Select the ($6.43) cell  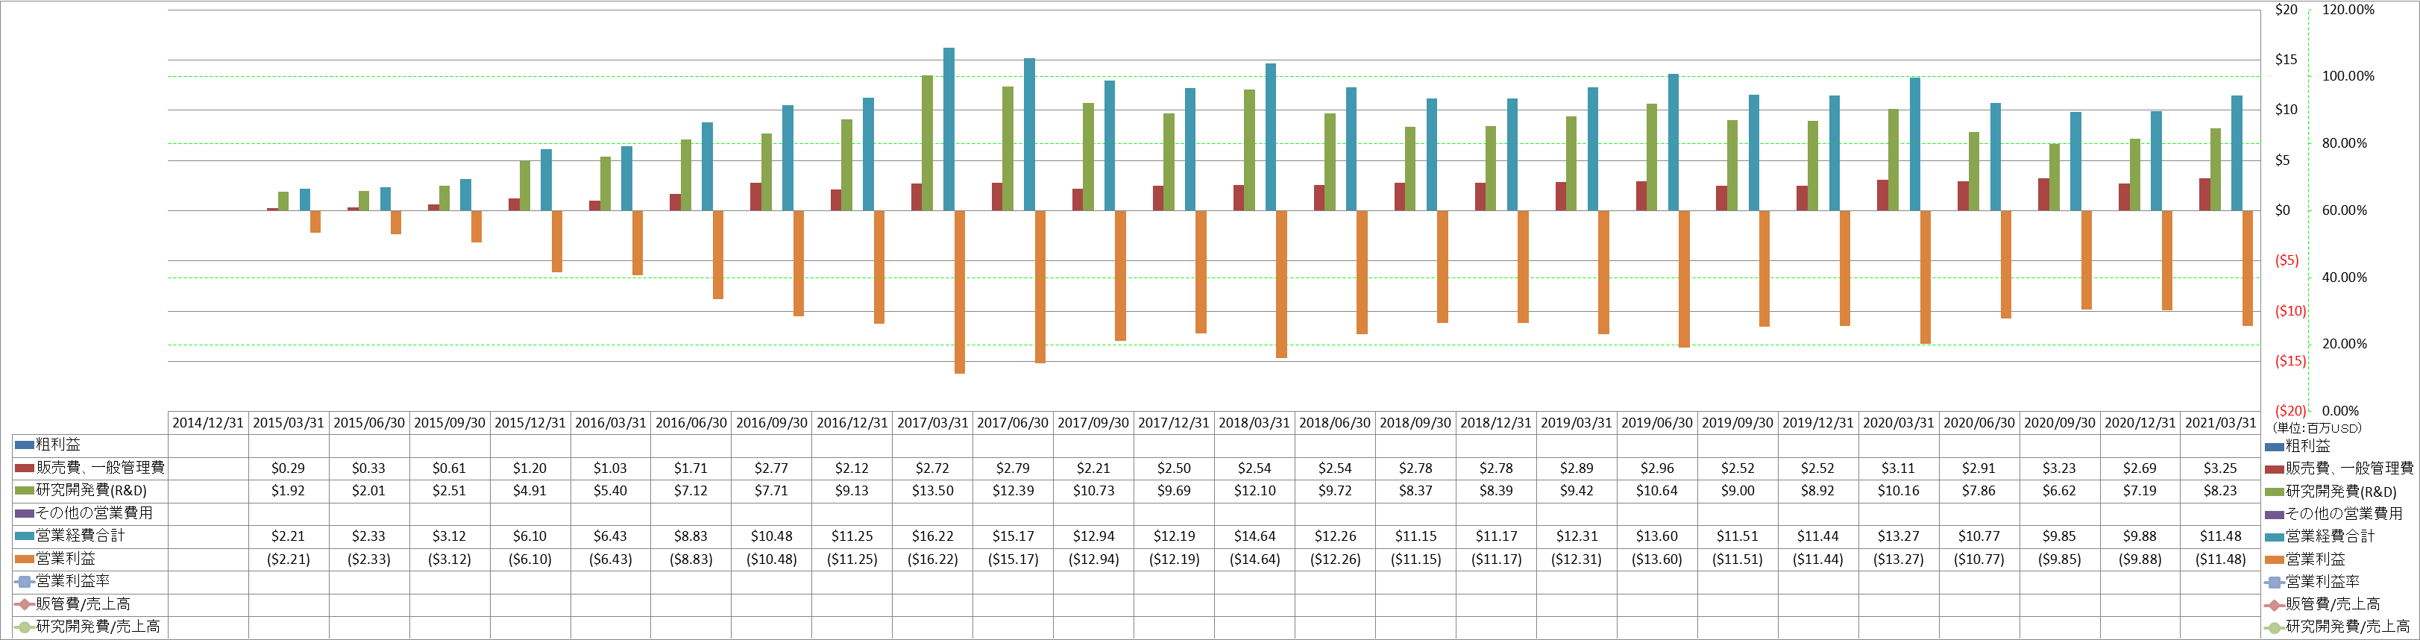click(611, 559)
